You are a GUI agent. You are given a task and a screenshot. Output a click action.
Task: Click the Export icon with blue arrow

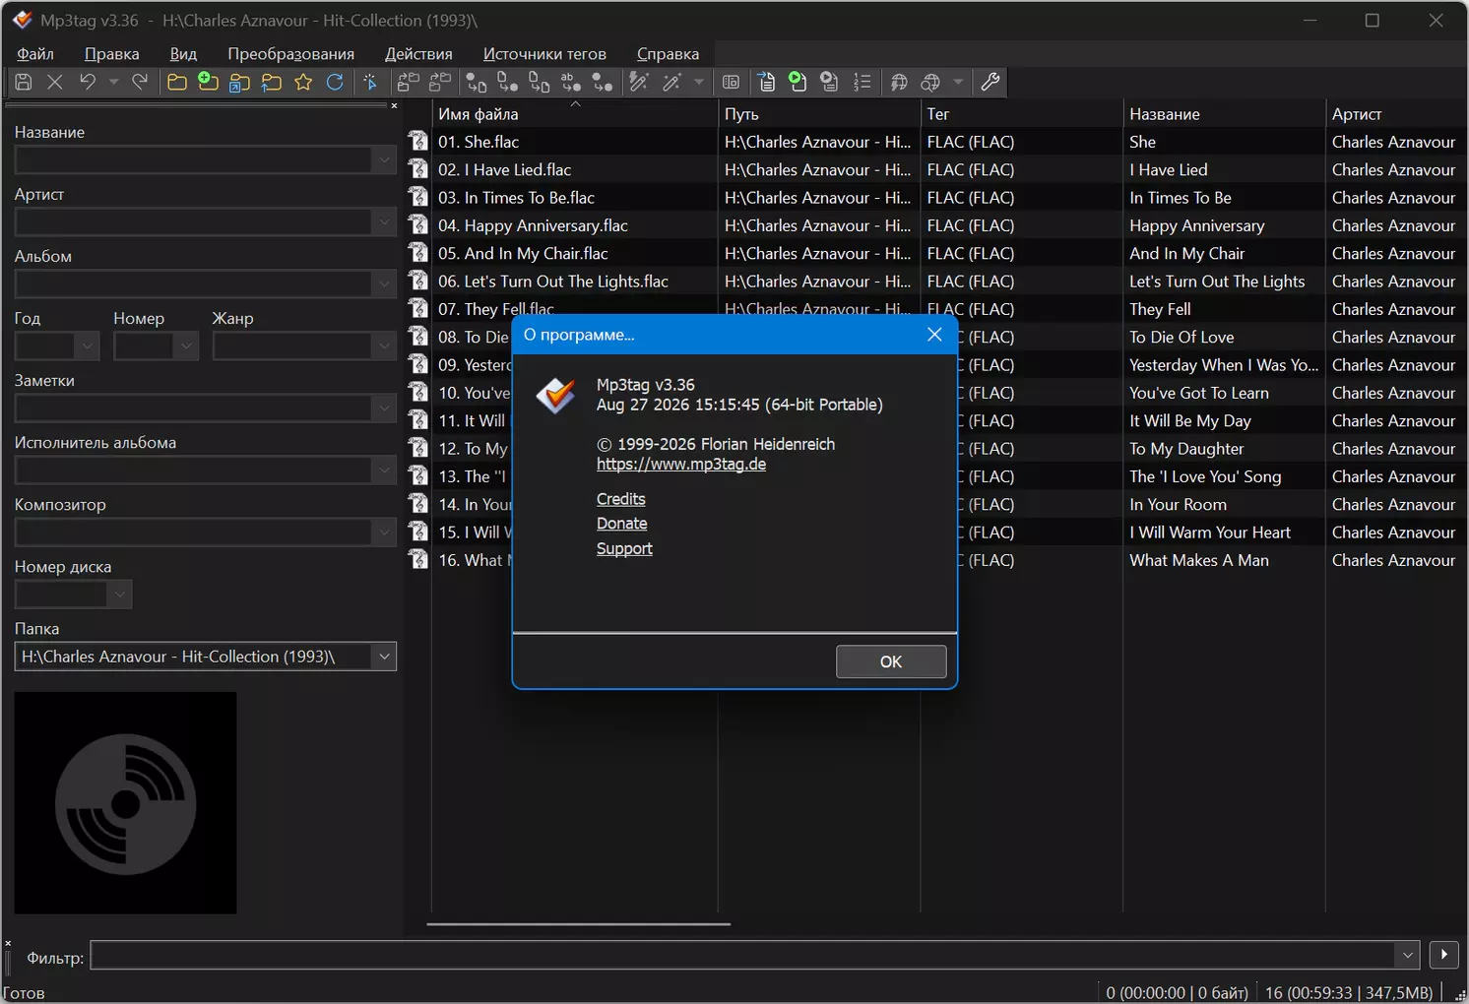tap(767, 83)
